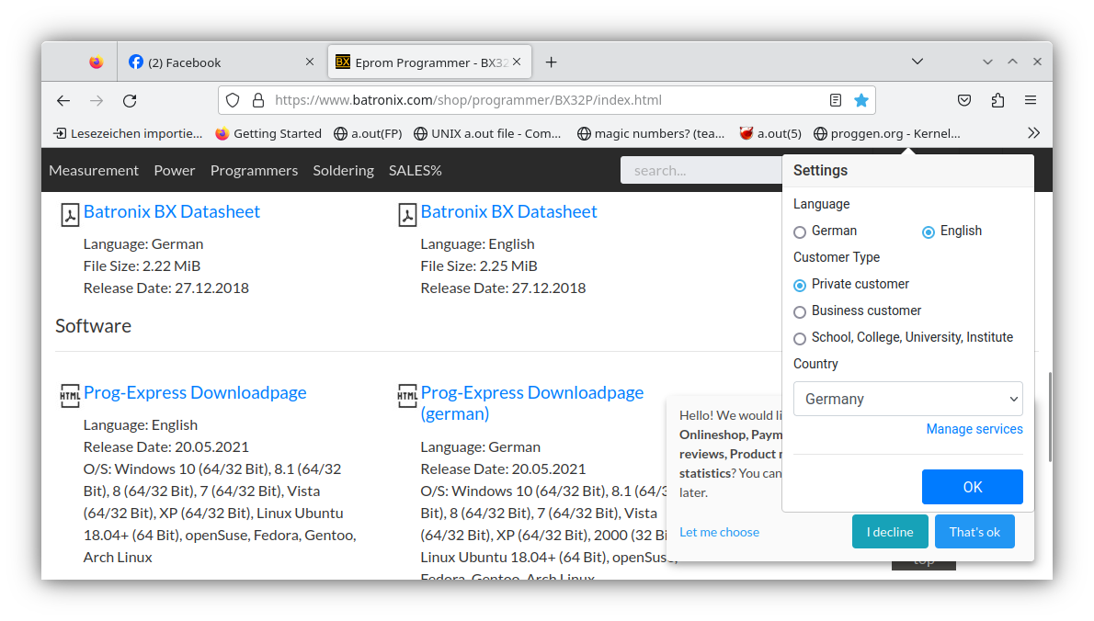The image size is (1094, 621).
Task: Click the browser extensions puzzle icon
Action: 997,100
